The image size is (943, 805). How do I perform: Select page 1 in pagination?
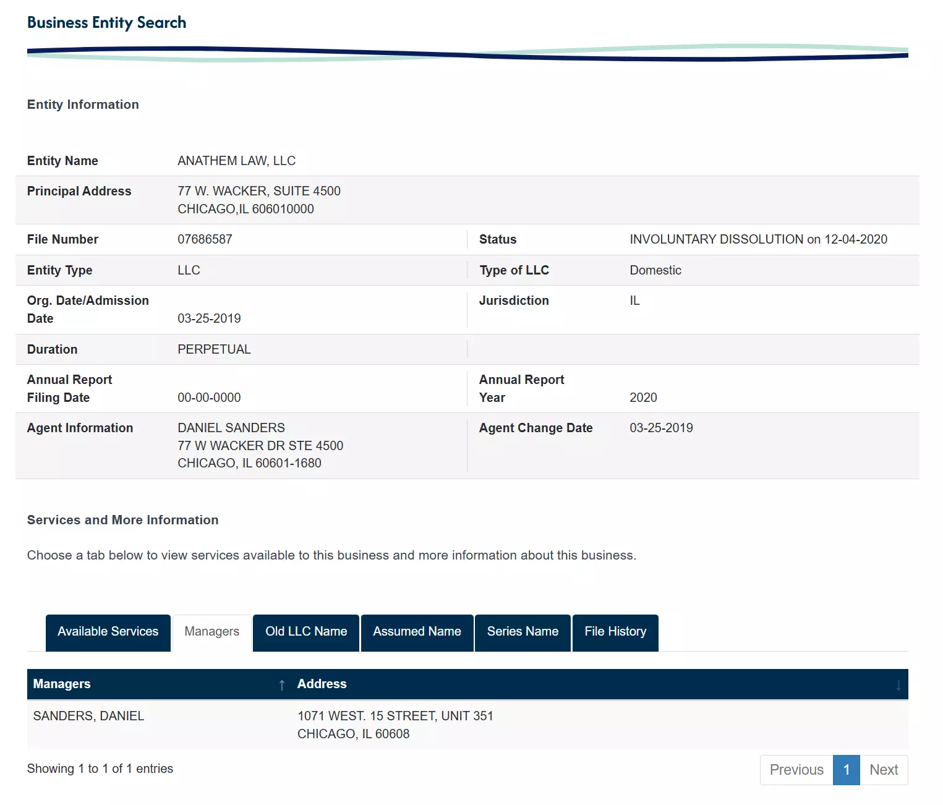(847, 770)
